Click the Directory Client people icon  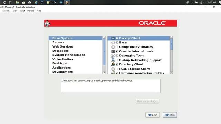(x=113, y=64)
